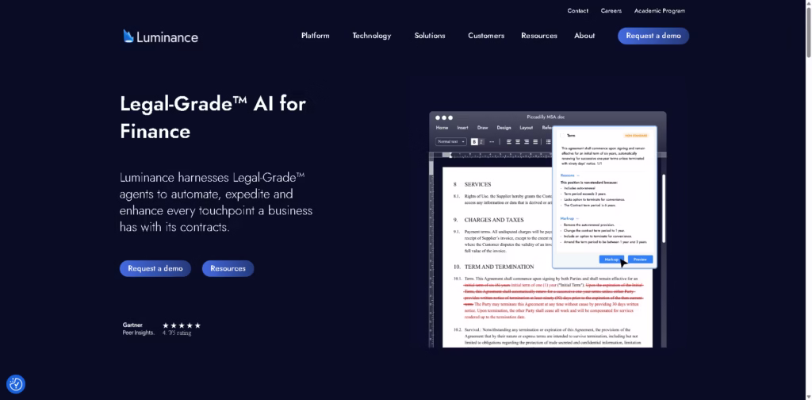Click Request a demo in the header
The image size is (812, 400).
[653, 36]
